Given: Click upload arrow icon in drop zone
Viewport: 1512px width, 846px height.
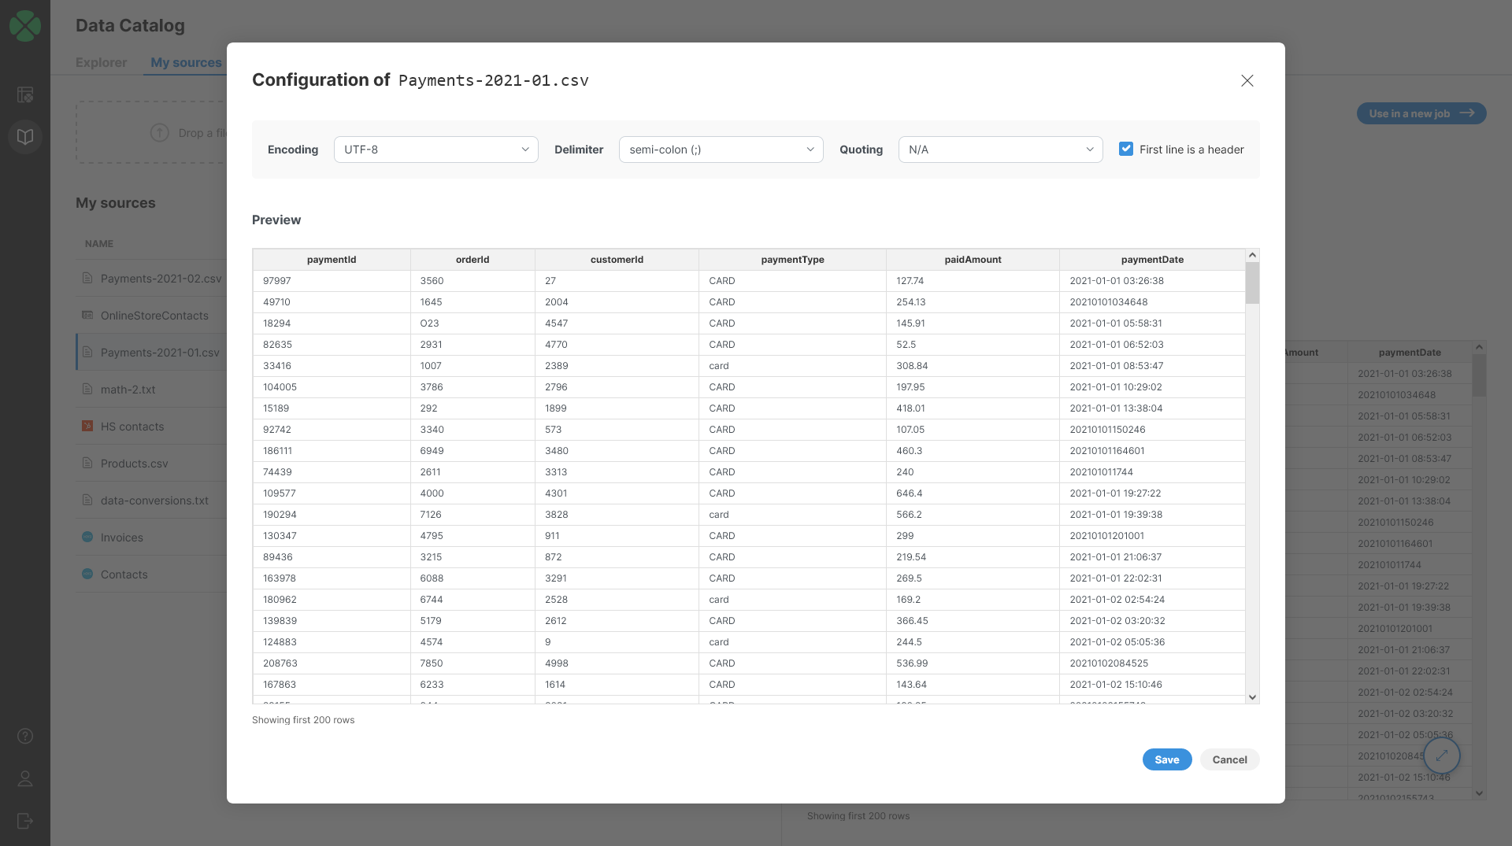Looking at the screenshot, I should click(x=160, y=132).
